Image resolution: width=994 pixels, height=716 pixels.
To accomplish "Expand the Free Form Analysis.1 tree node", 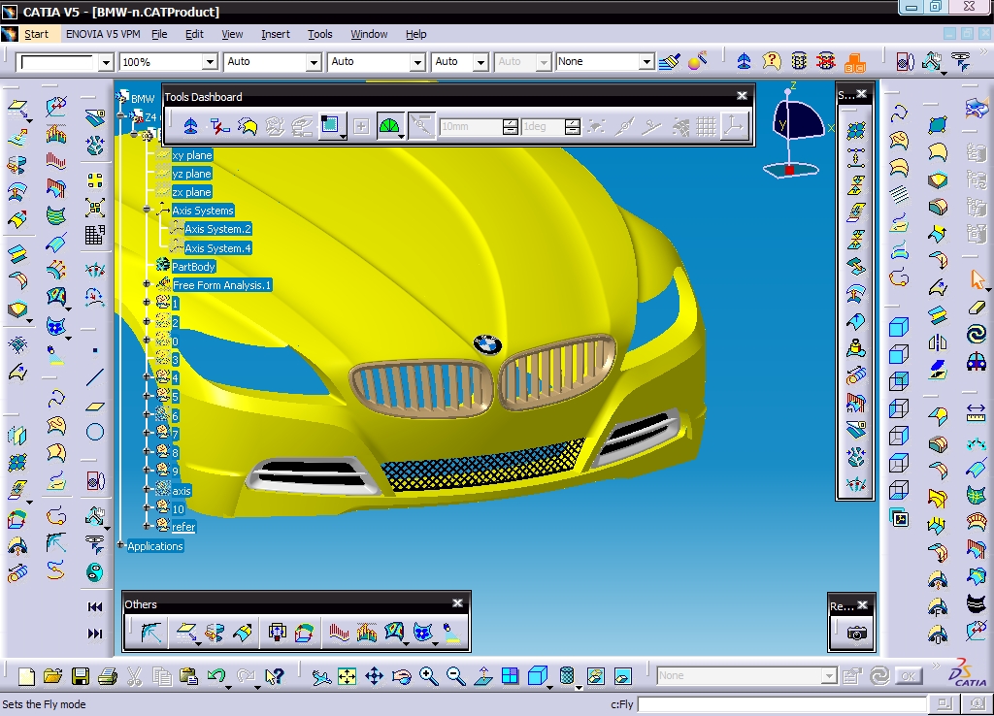I will (148, 284).
